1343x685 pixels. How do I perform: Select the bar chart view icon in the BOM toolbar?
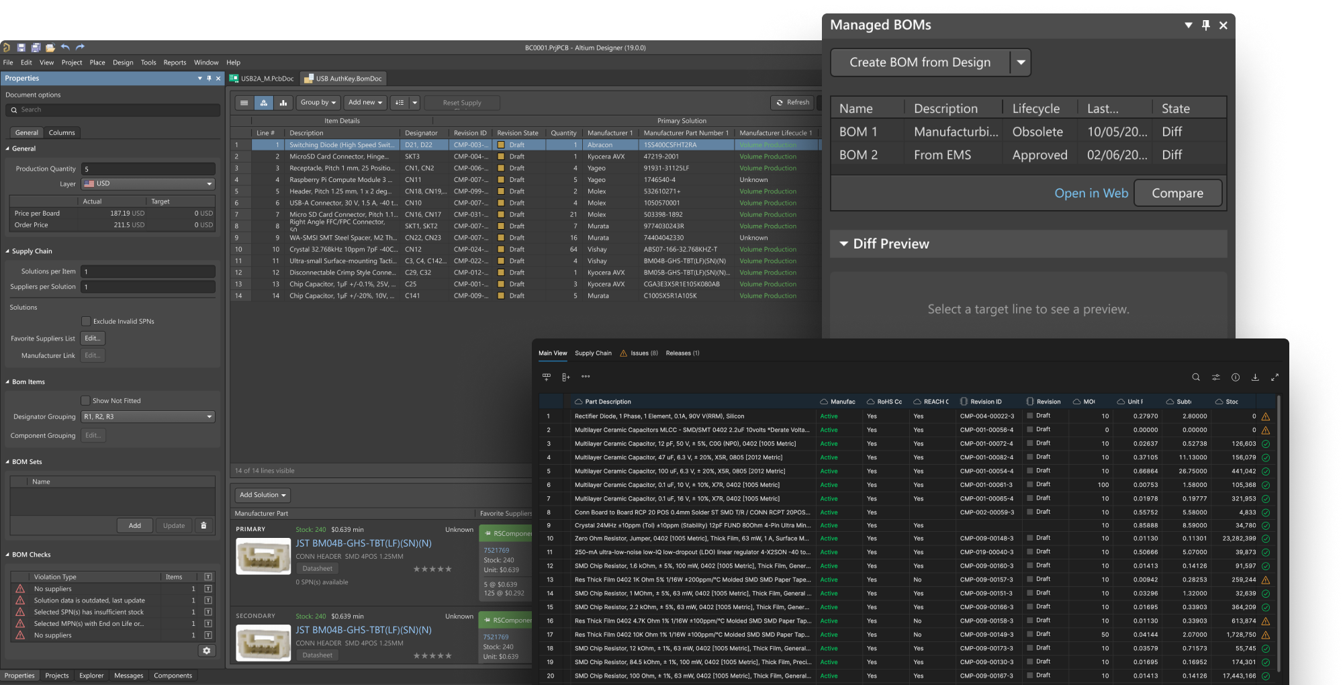pyautogui.click(x=283, y=103)
